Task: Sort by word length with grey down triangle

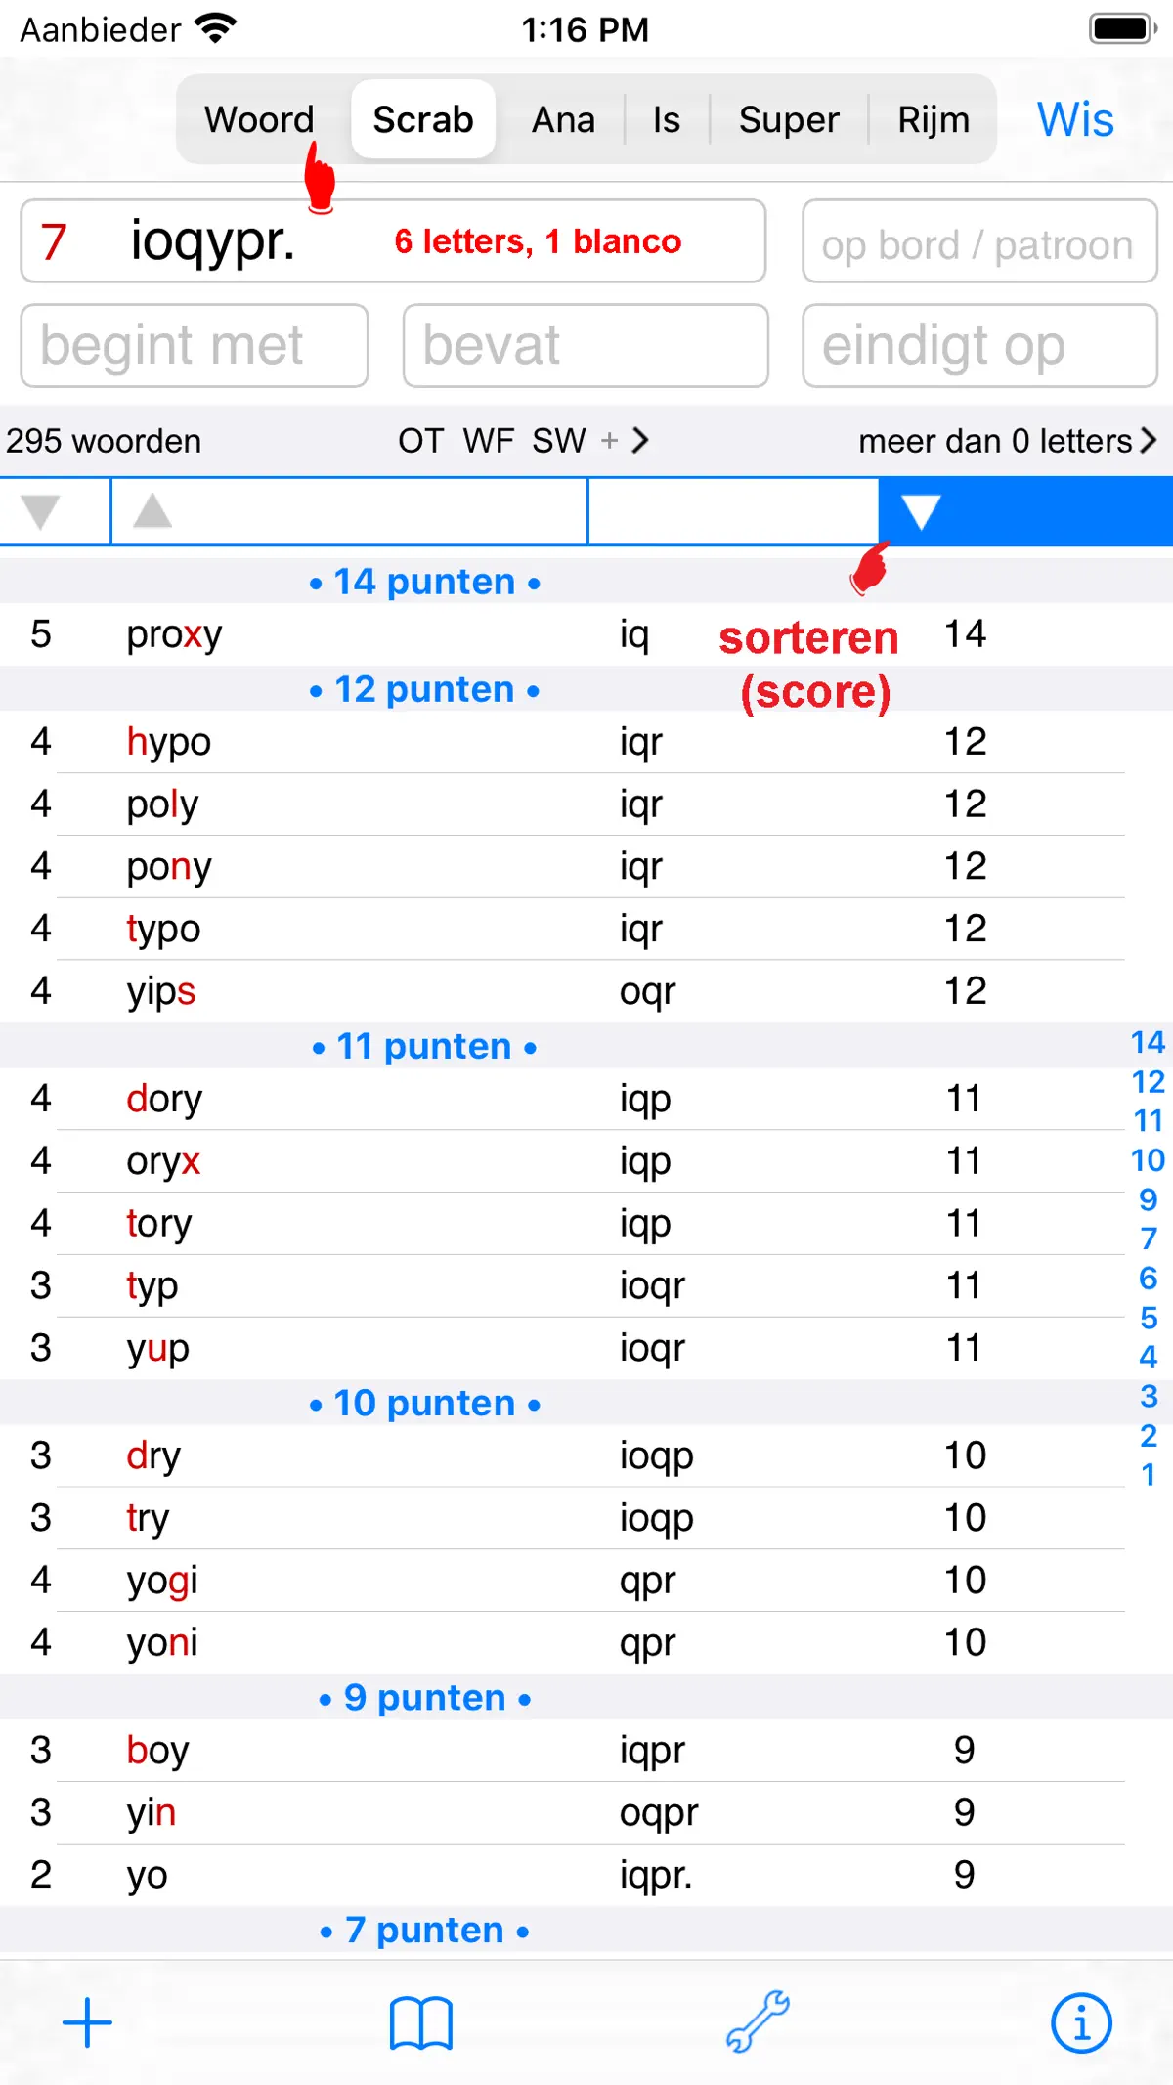Action: 41,511
